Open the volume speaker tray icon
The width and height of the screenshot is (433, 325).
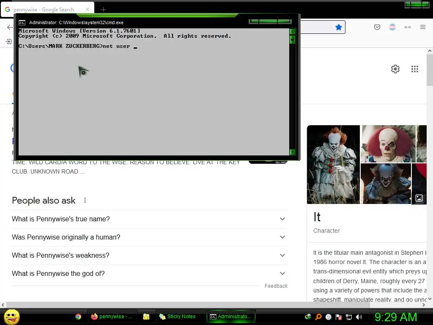[359, 317]
